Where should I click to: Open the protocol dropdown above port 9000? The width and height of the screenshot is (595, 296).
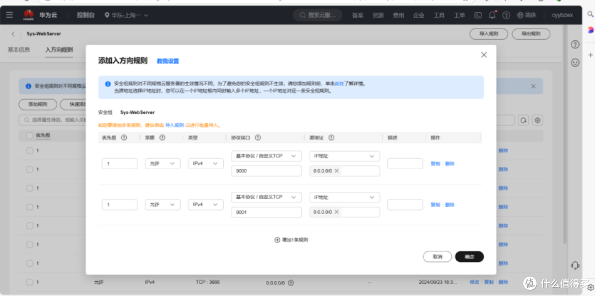(267, 156)
